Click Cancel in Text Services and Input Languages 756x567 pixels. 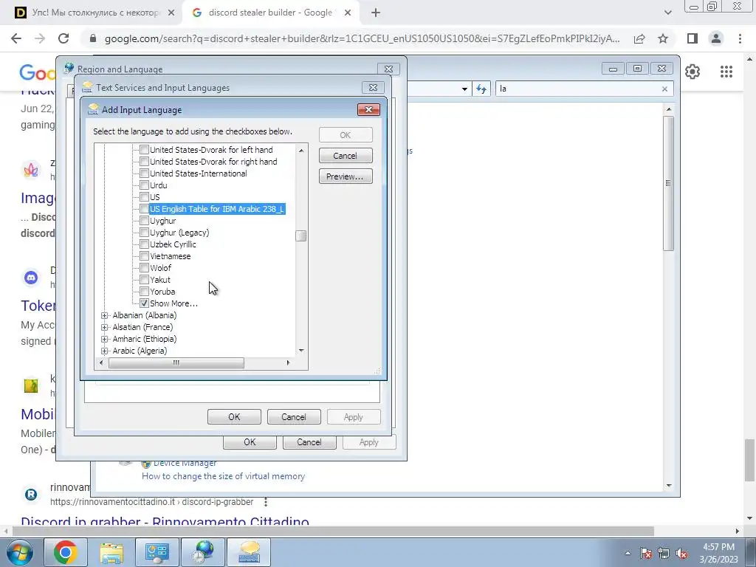[x=294, y=417]
